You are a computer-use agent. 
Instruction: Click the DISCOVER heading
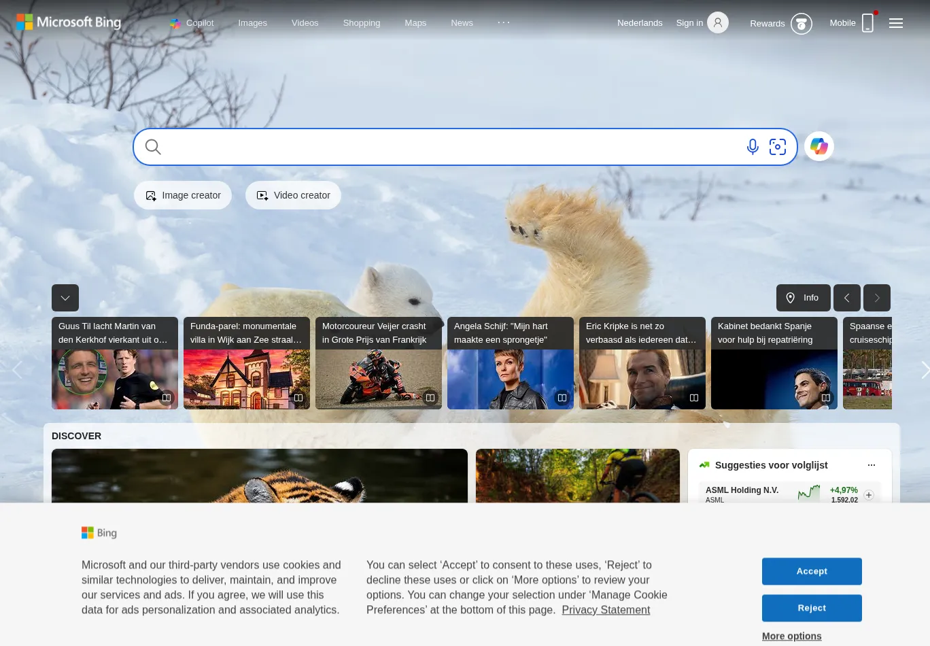click(76, 436)
